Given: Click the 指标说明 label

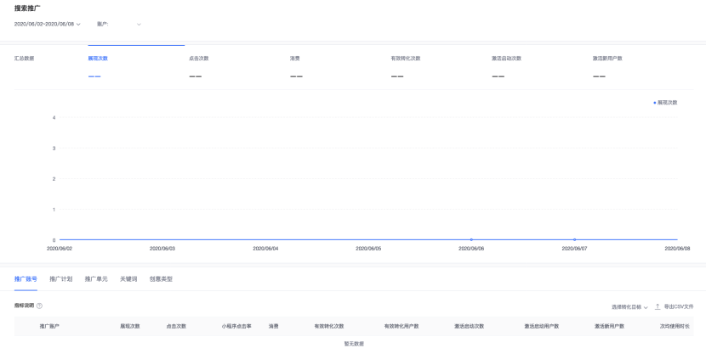Looking at the screenshot, I should coord(24,306).
